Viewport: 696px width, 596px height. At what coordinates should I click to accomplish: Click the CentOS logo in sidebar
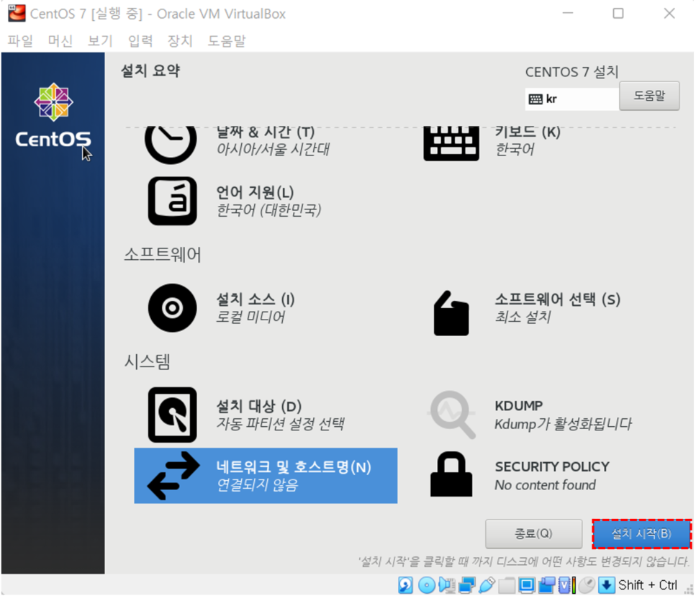coord(53,115)
